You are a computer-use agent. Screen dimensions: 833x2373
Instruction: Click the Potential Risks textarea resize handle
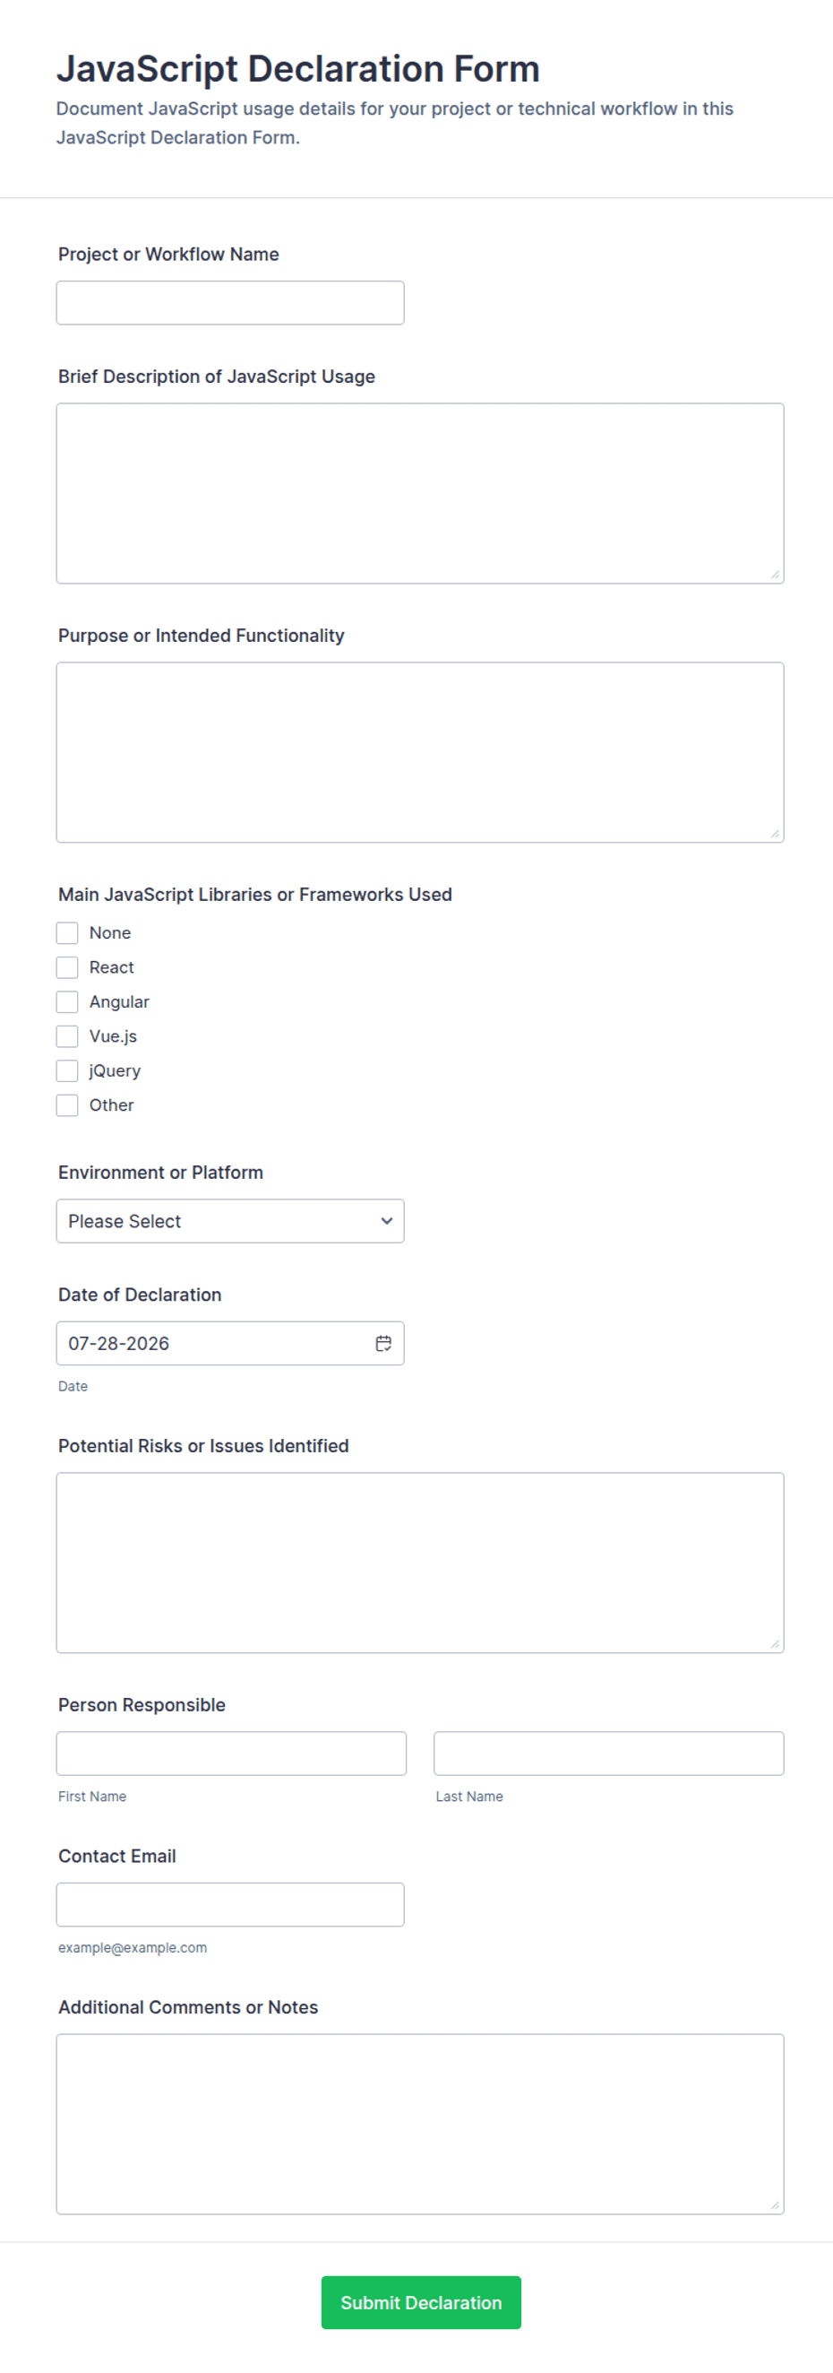pyautogui.click(x=775, y=1643)
